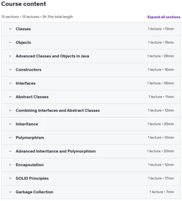Click the Polymorphism section title
The width and height of the screenshot is (182, 201).
click(x=30, y=138)
